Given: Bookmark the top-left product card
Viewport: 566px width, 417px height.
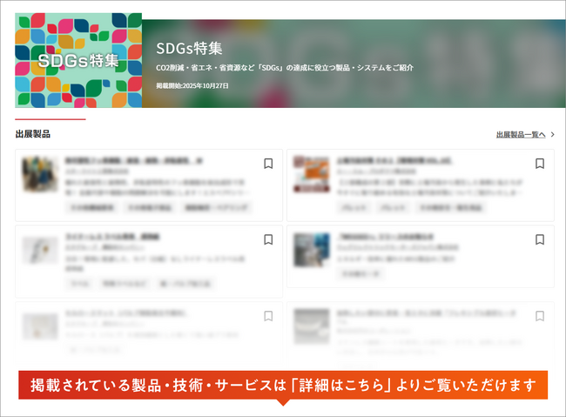Looking at the screenshot, I should tap(268, 164).
